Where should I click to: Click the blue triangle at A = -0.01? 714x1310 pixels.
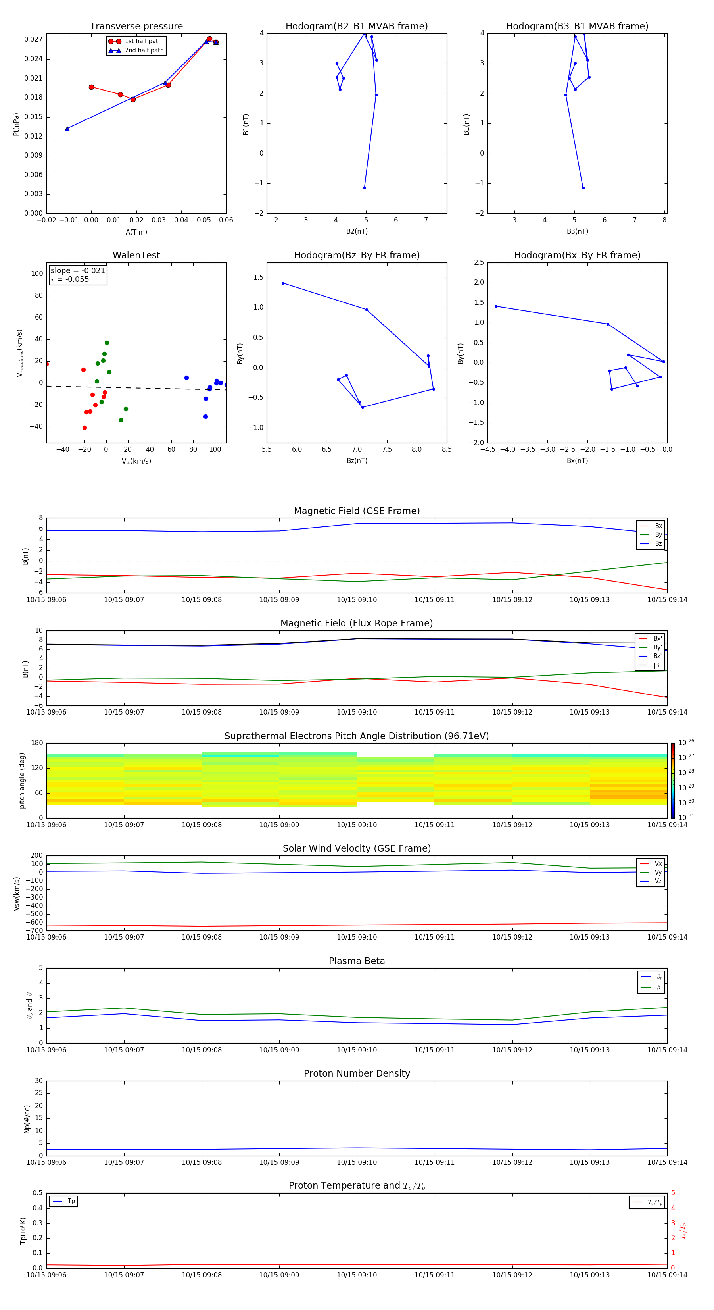pos(67,129)
